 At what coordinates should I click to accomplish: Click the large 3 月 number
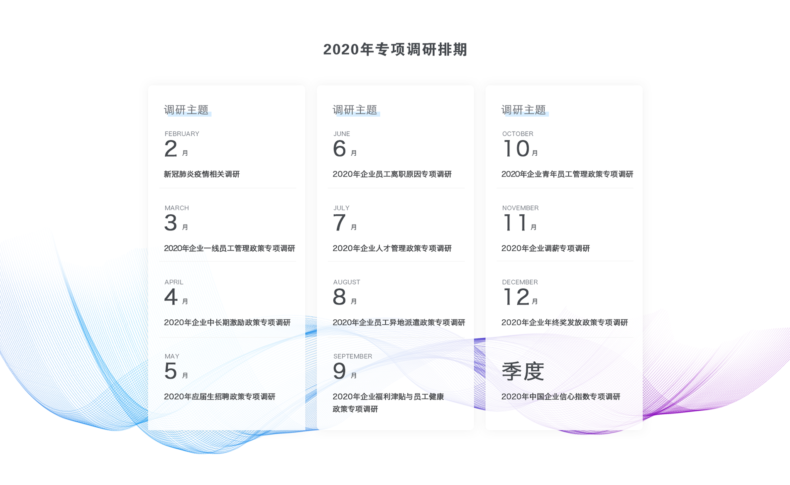pos(176,223)
